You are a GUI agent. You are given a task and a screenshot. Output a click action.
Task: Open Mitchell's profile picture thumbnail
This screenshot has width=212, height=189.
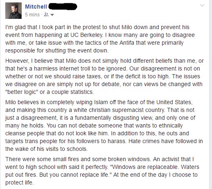pyautogui.click(x=14, y=11)
